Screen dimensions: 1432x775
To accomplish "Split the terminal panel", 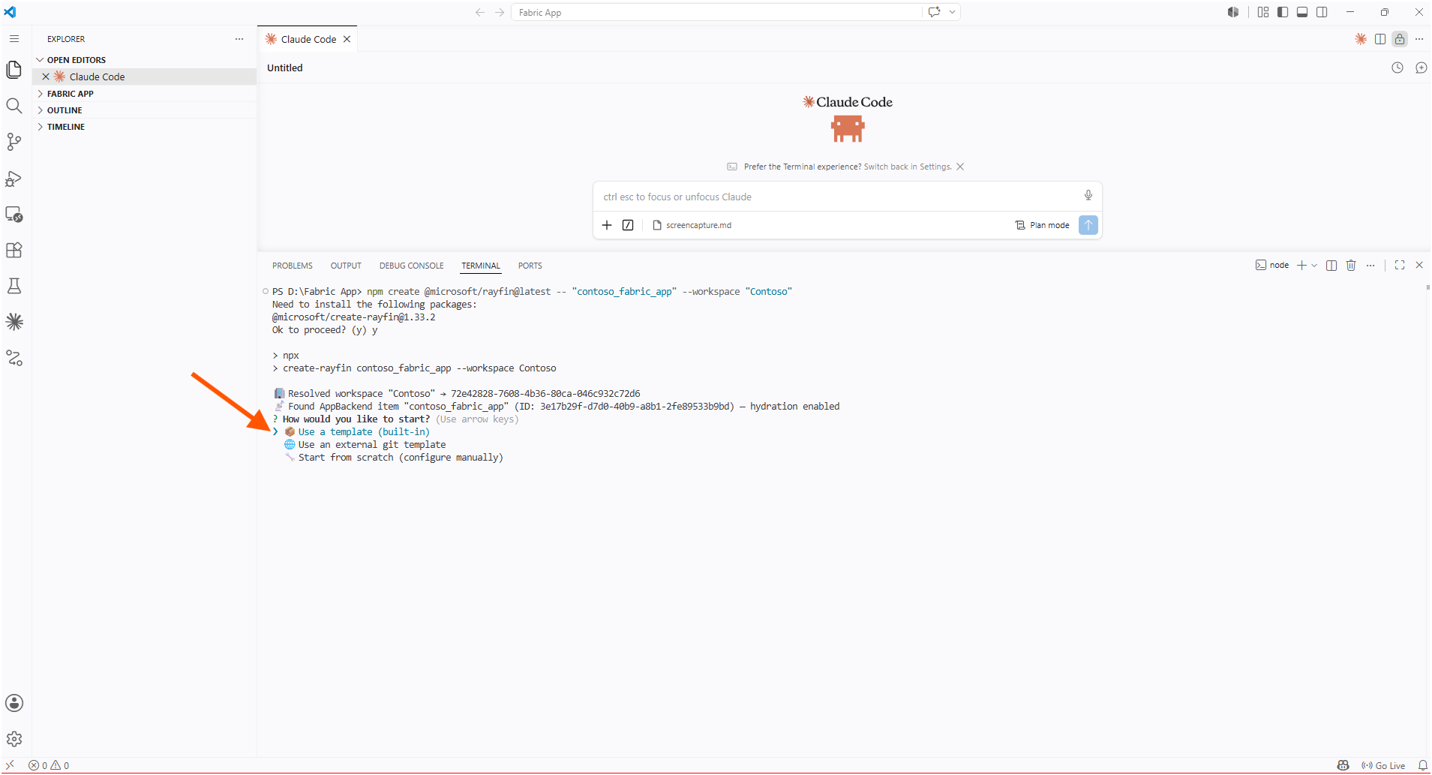I will [x=1331, y=265].
